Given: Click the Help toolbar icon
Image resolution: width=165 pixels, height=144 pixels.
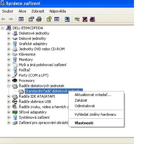Looking at the screenshot, I should click(49, 19).
